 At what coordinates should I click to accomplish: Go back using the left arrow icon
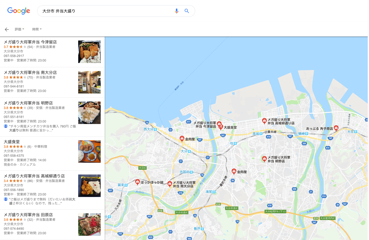pos(7,29)
